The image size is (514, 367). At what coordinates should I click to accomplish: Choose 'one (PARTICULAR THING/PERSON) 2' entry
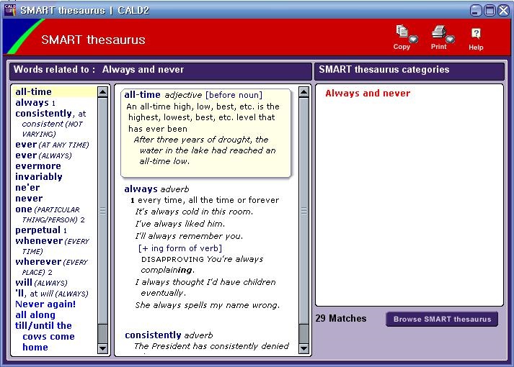[x=50, y=214]
